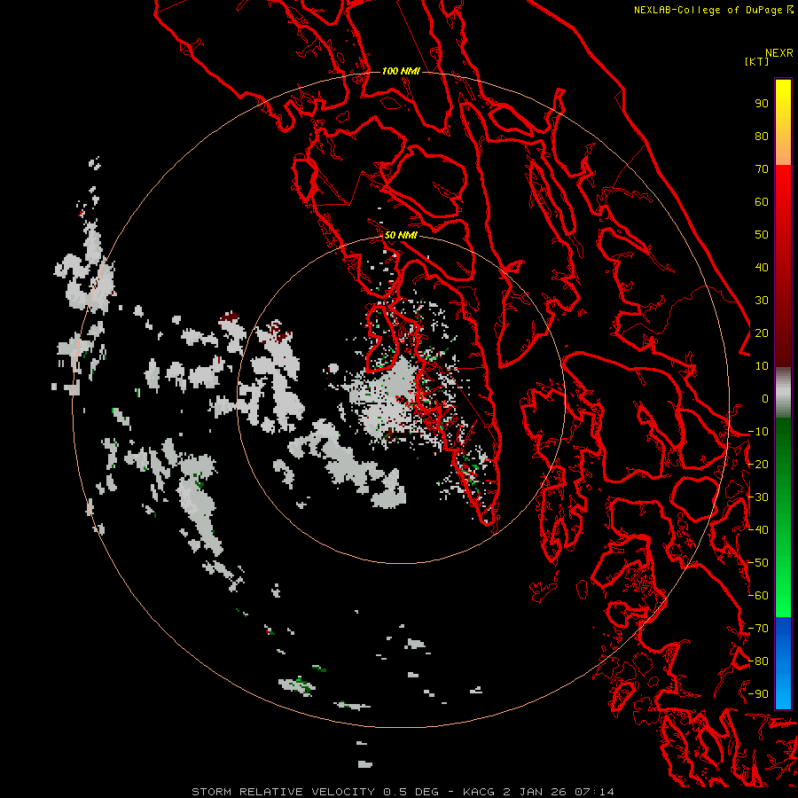Click the -80 value on velocity scale
Image resolution: width=798 pixels, height=798 pixels.
click(758, 661)
